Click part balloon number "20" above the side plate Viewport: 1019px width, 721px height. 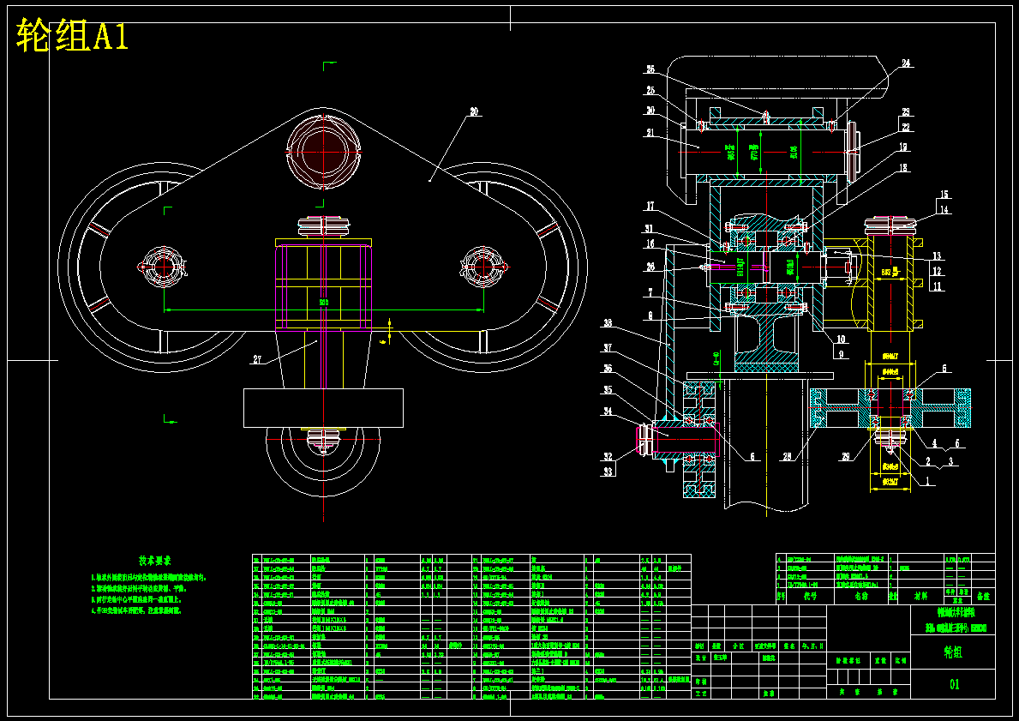tap(474, 111)
